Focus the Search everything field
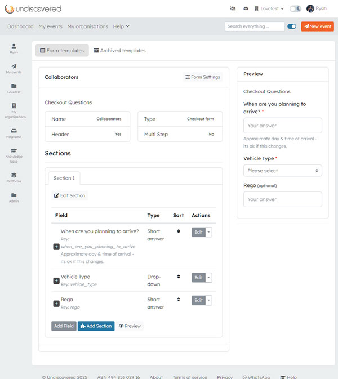 (x=255, y=26)
